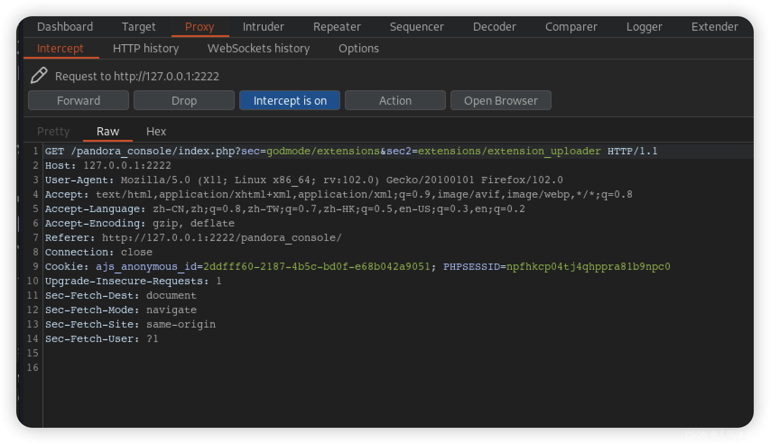Screen dimensions: 770x444
Task: Open the Repeater tab
Action: 337,27
